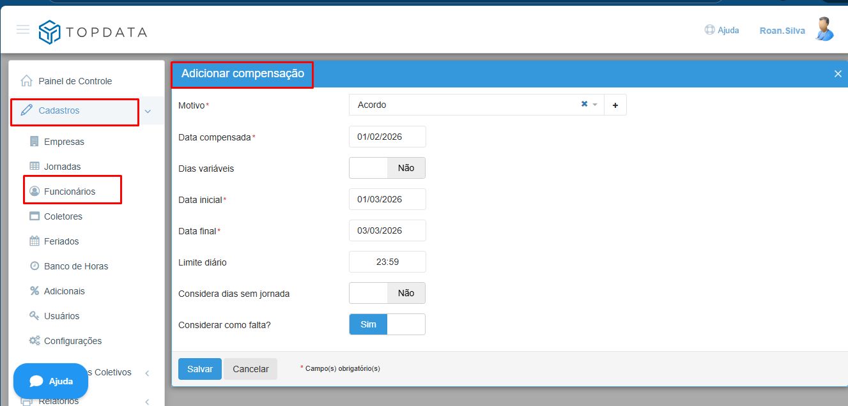Click the Cancelar button
Viewport: 848px width, 406px height.
pos(251,369)
